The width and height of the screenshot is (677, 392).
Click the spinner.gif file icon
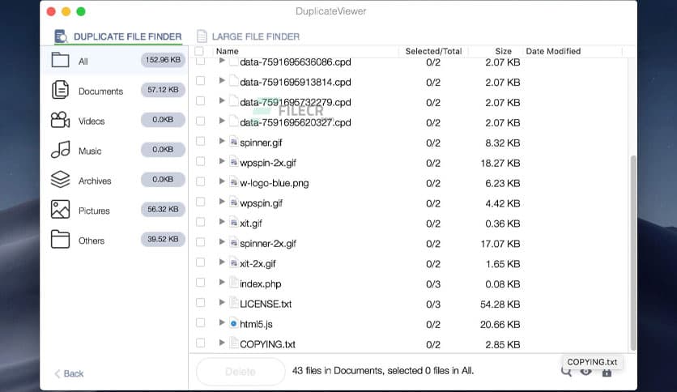(233, 142)
